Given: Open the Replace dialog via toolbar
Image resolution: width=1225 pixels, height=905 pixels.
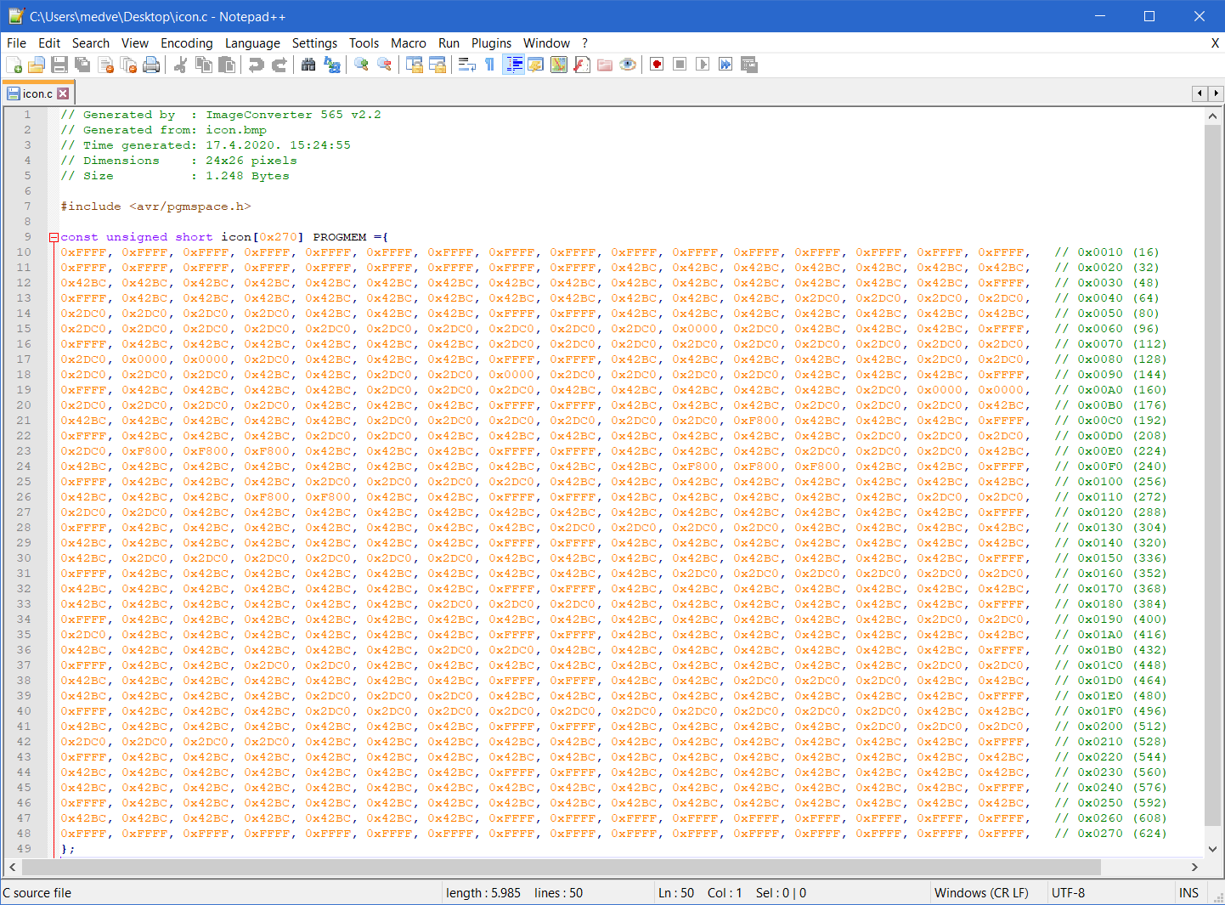Looking at the screenshot, I should [x=331, y=64].
